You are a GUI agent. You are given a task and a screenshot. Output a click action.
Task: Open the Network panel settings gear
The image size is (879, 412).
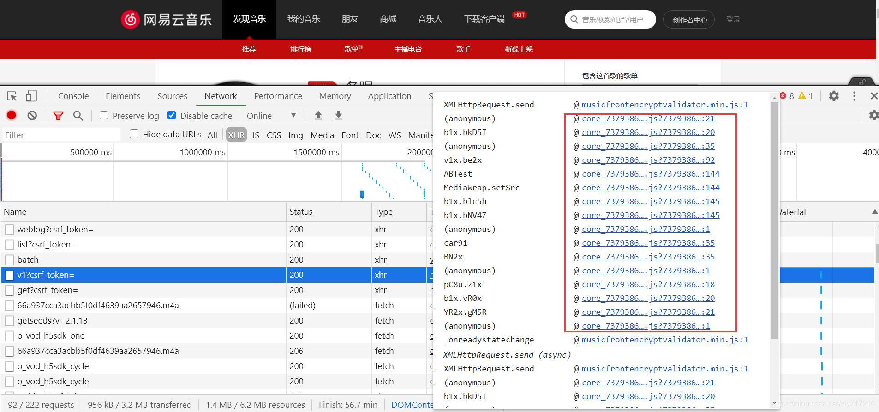click(x=873, y=116)
